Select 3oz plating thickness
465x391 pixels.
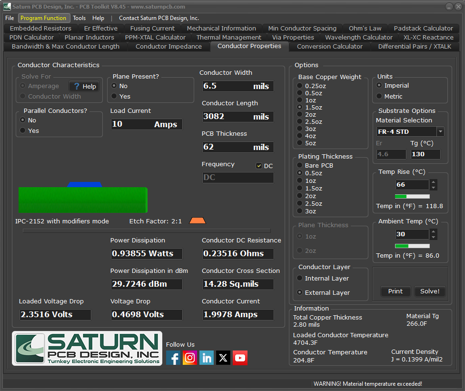coord(307,211)
